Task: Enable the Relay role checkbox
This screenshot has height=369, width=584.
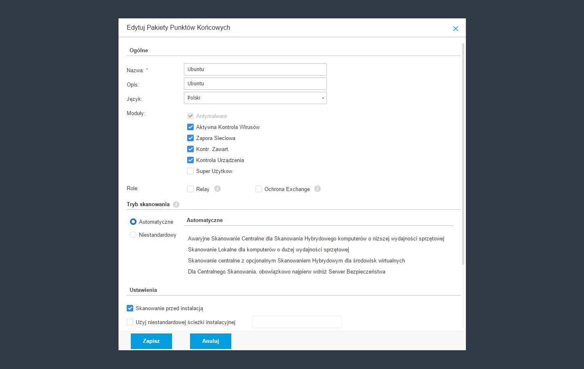Action: [x=190, y=189]
